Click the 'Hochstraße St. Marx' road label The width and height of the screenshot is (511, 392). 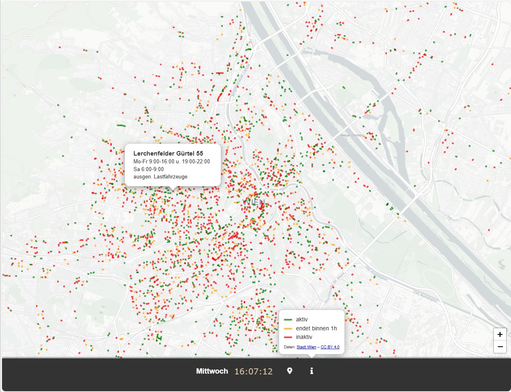point(334,288)
